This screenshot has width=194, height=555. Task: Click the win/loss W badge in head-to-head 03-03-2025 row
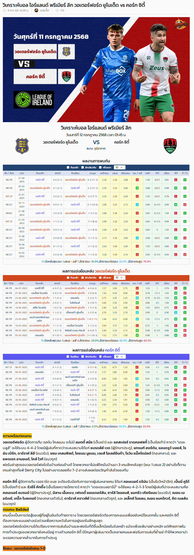click(137, 188)
